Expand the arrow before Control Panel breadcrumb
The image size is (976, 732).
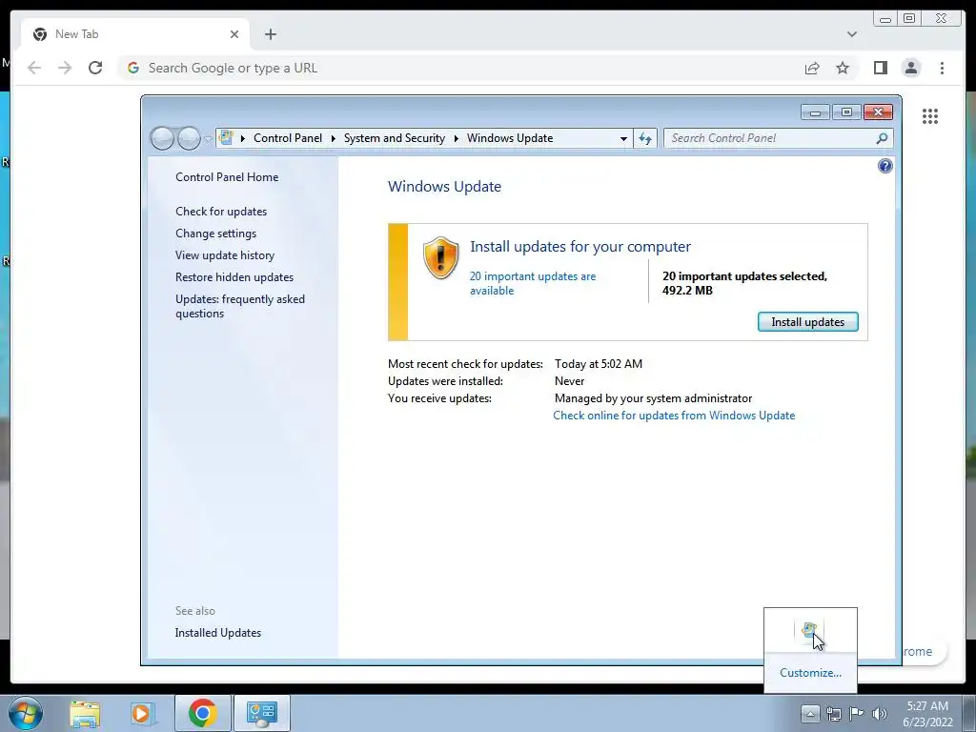pyautogui.click(x=243, y=138)
